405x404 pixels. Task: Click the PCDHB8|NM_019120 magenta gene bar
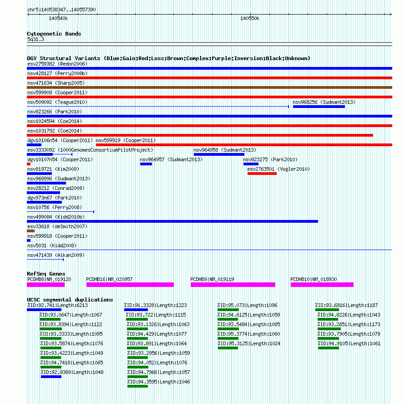[46, 285]
